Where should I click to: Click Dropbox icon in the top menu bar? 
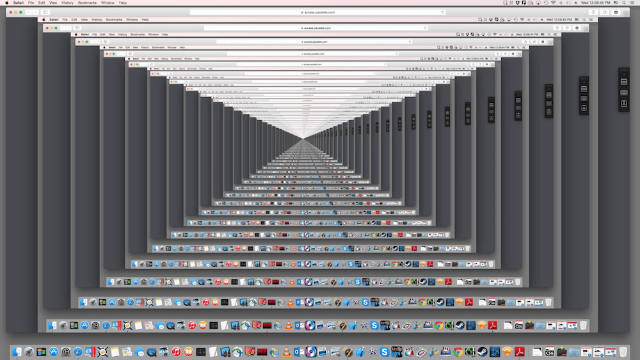coord(518,3)
